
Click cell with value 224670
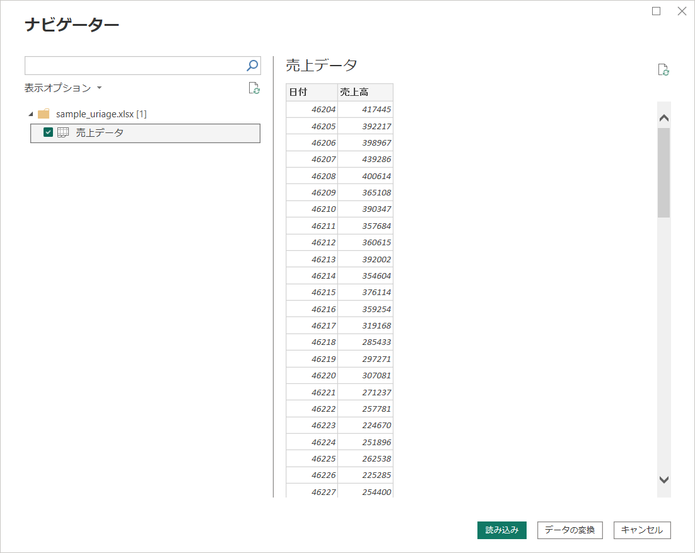(x=365, y=426)
